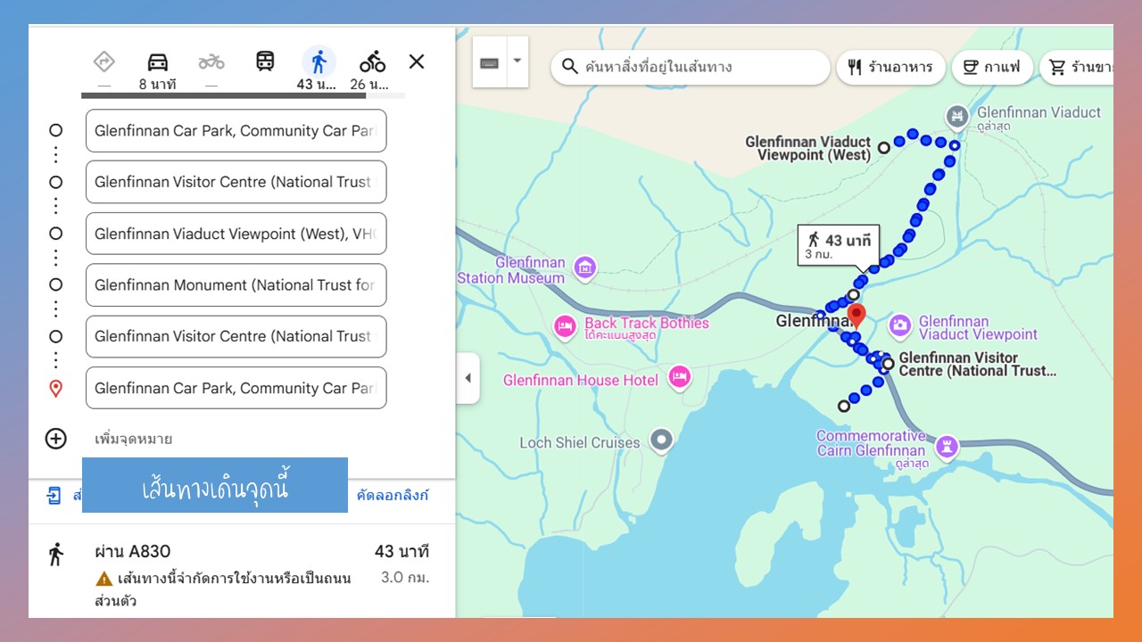Collapse the side panel arrow
The width and height of the screenshot is (1142, 642).
tap(468, 378)
